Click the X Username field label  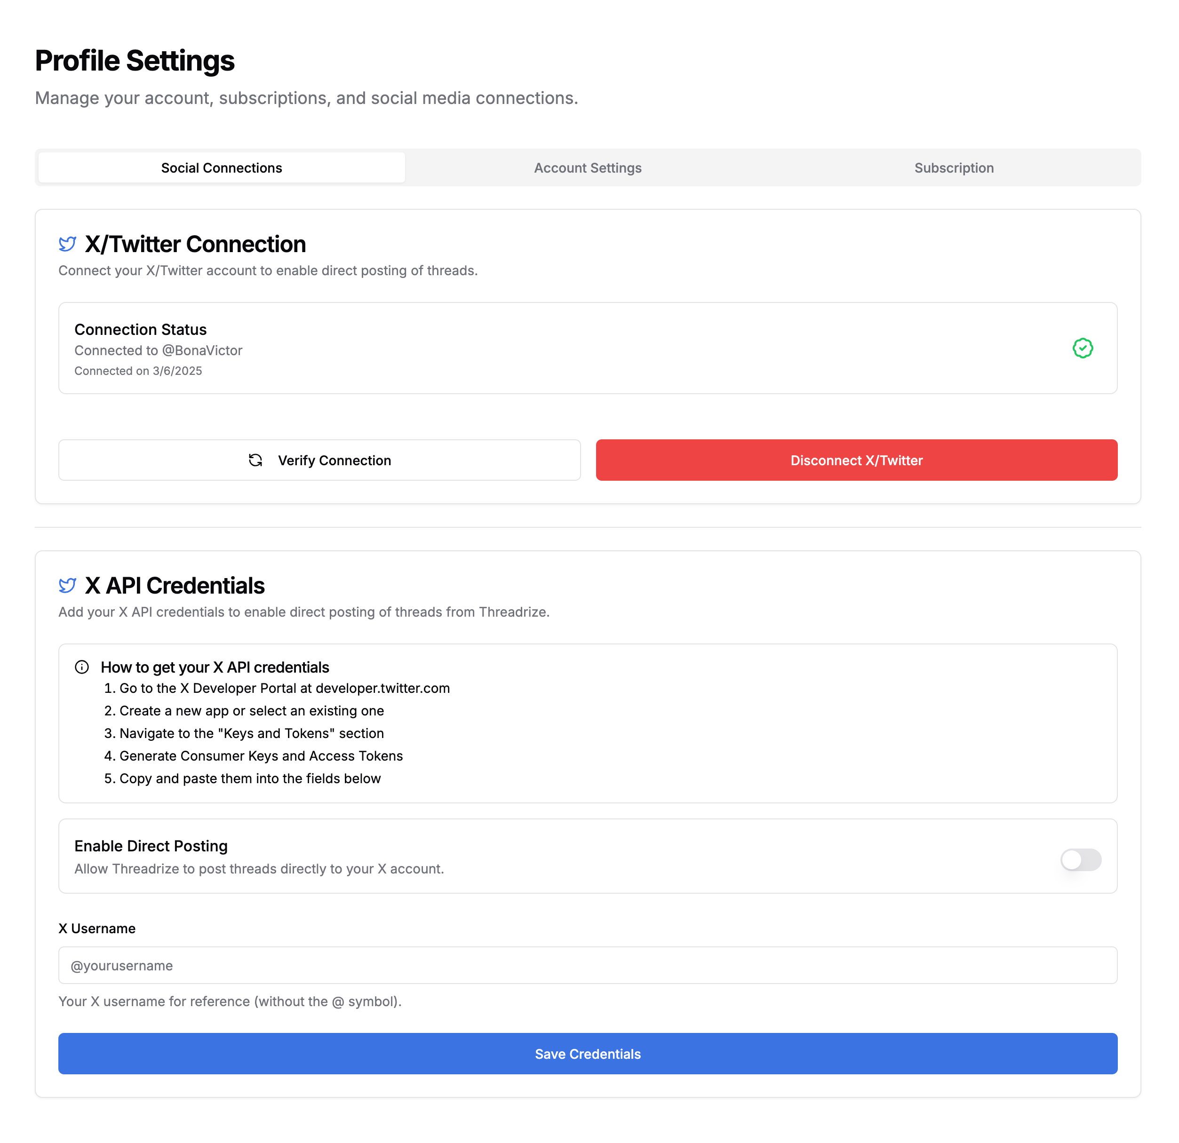pos(97,929)
